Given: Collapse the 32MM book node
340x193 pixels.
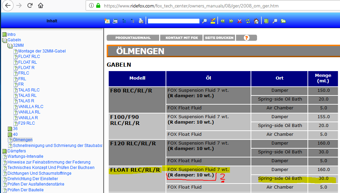Looking at the screenshot, I should point(10,45).
